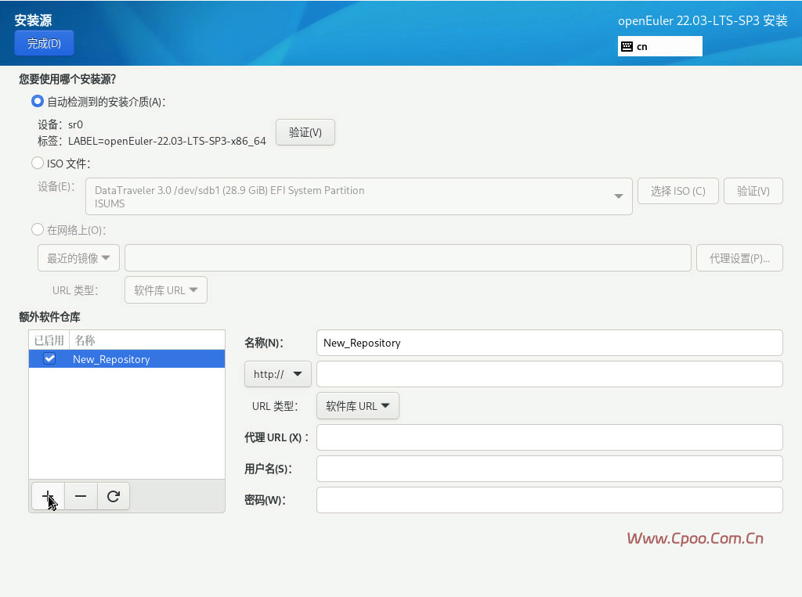Click the 完成(D) done button
802x597 pixels.
click(x=44, y=44)
